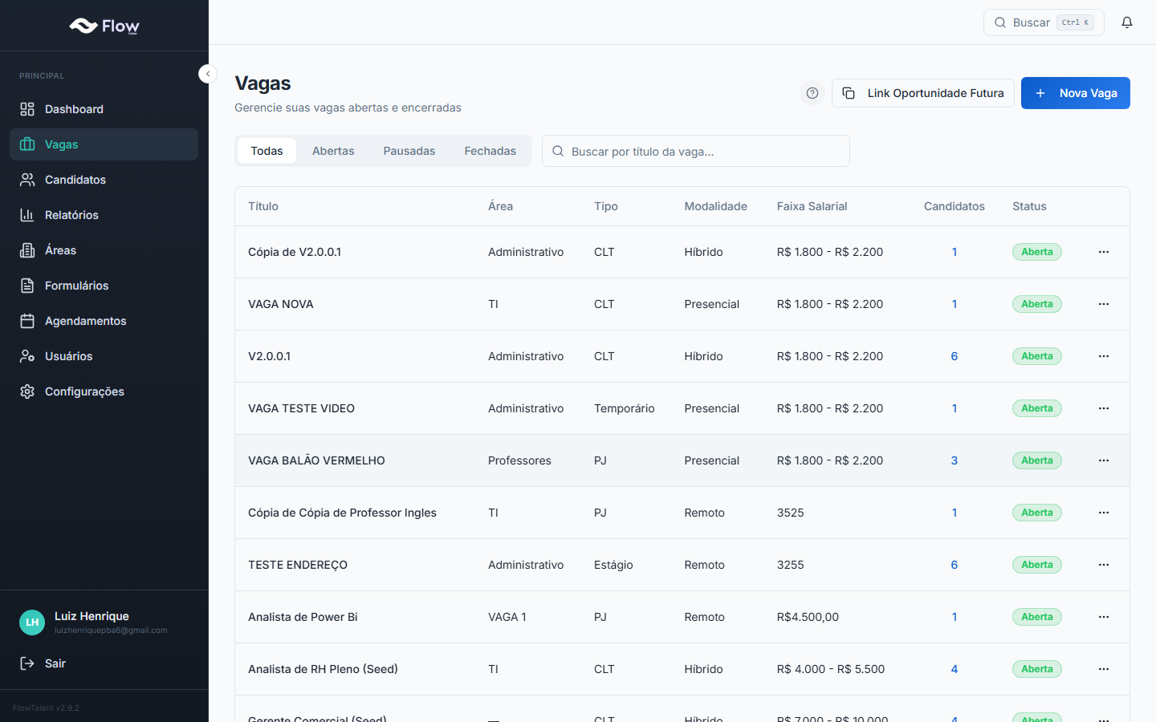
Task: Collapse the sidebar with chevron button
Action: (208, 74)
